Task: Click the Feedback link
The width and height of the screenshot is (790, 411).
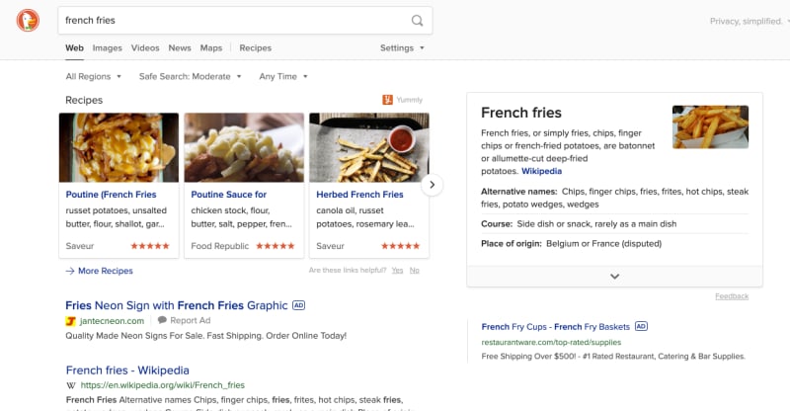Action: click(732, 296)
